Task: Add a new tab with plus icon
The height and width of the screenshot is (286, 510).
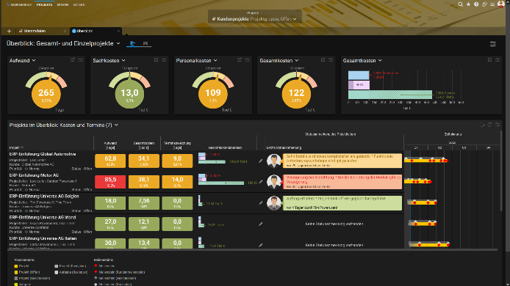Action: tap(9, 31)
